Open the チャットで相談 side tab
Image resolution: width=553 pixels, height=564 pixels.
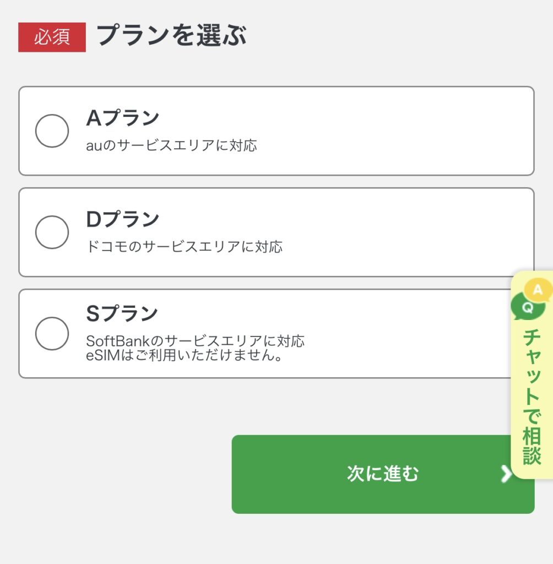[532, 375]
